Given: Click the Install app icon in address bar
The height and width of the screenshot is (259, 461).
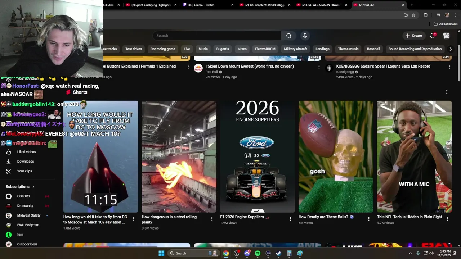Looking at the screenshot, I should (x=406, y=15).
